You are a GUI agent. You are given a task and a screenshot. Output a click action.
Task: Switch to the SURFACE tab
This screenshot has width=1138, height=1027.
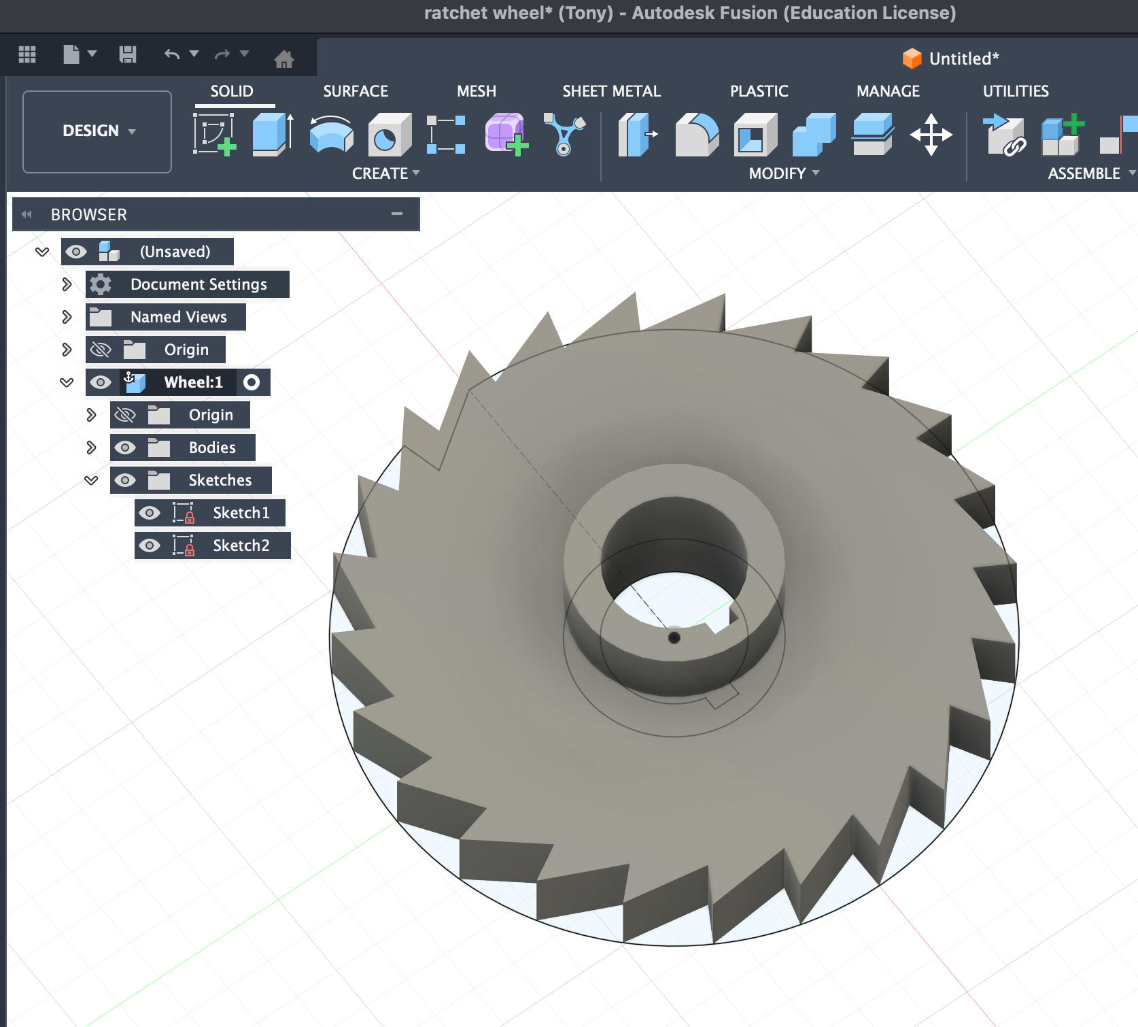pyautogui.click(x=355, y=91)
